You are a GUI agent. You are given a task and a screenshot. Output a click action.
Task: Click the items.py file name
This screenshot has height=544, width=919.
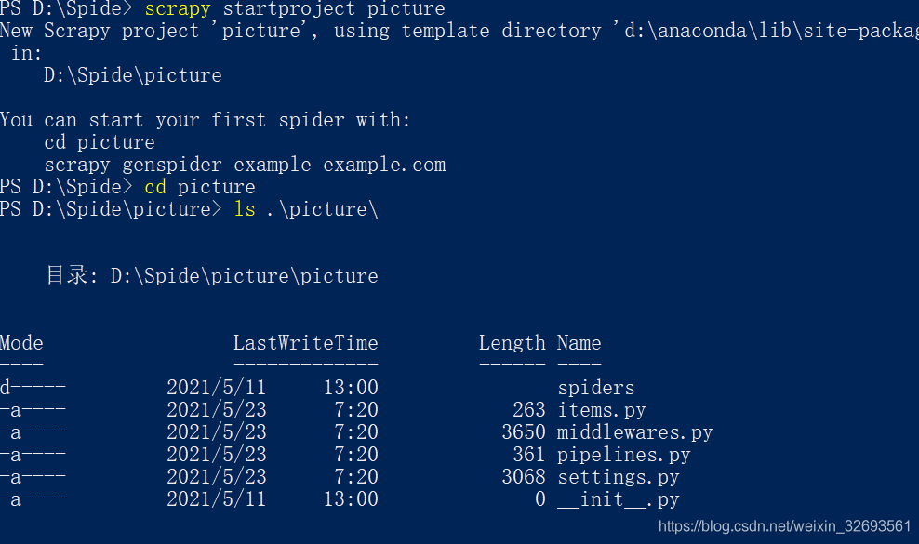point(601,410)
